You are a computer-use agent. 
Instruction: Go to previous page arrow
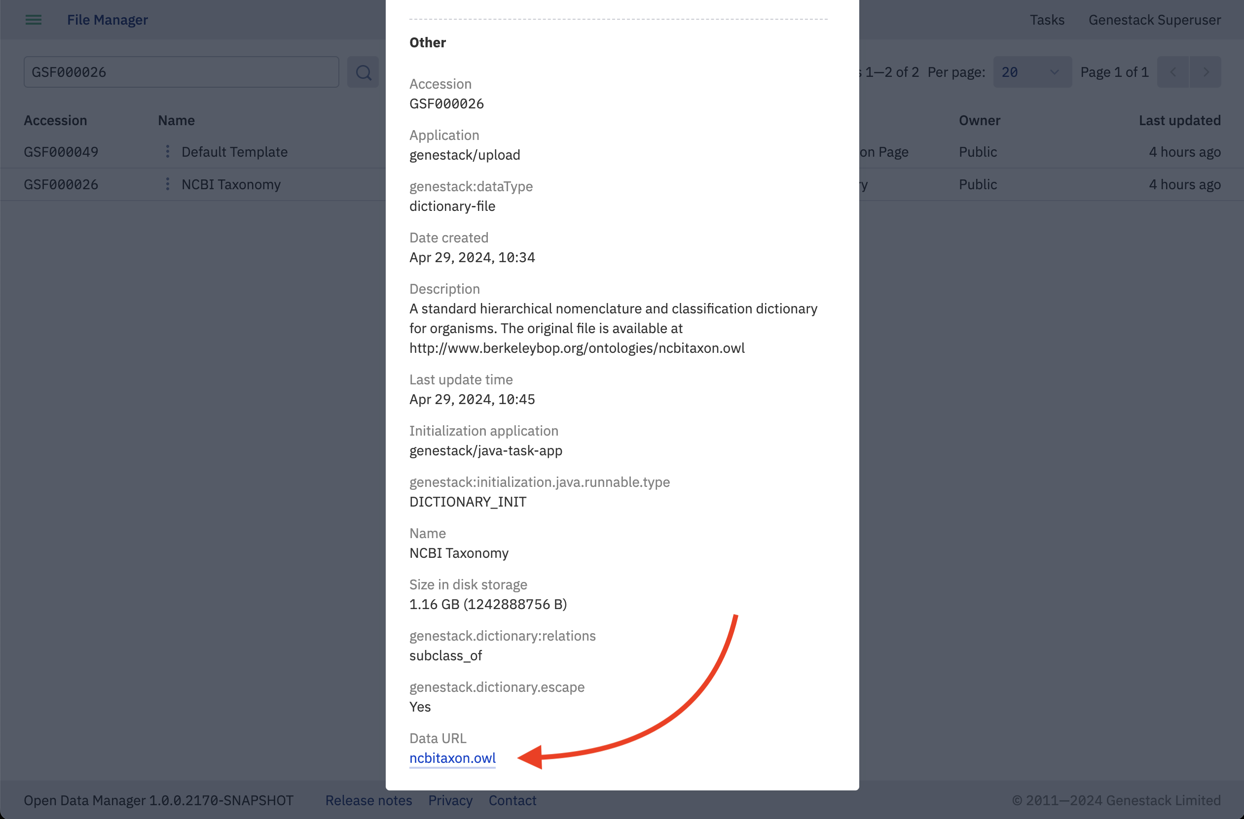point(1173,72)
